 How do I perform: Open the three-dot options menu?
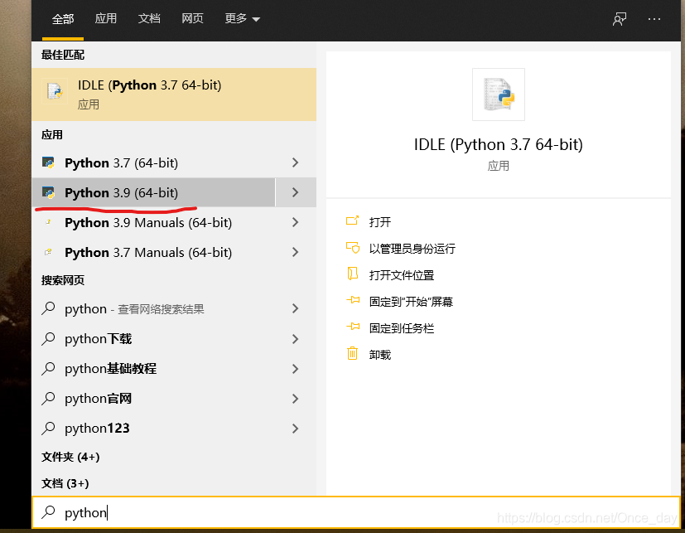(654, 19)
